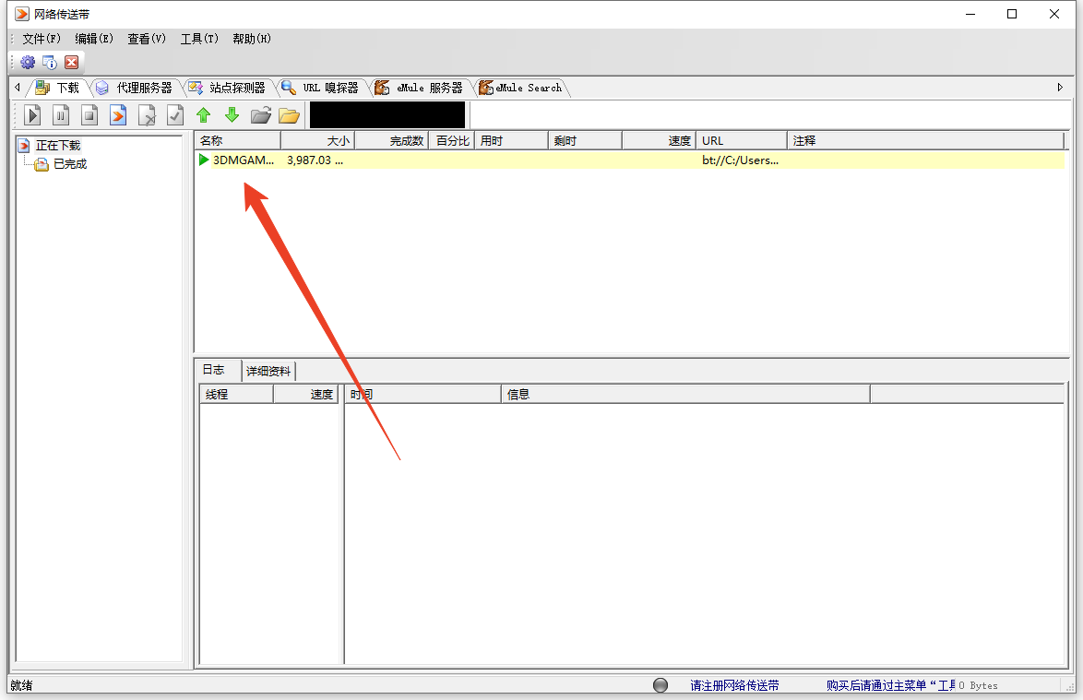1083x700 pixels.
Task: Move the task down with green arrow
Action: point(232,115)
